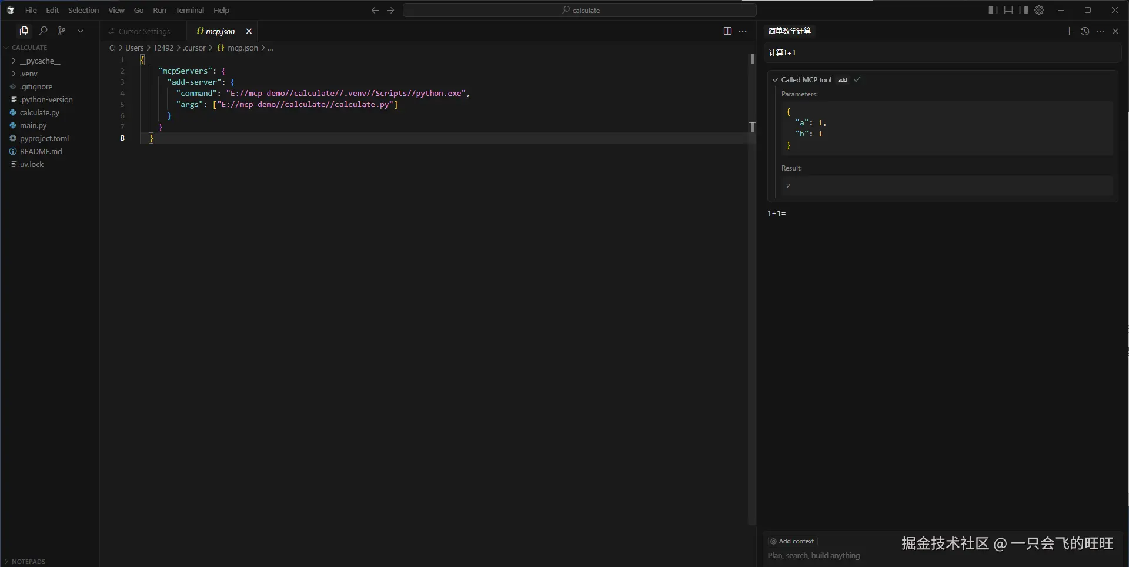The image size is (1129, 567).
Task: Start a new chat with plus icon
Action: pyautogui.click(x=1069, y=31)
